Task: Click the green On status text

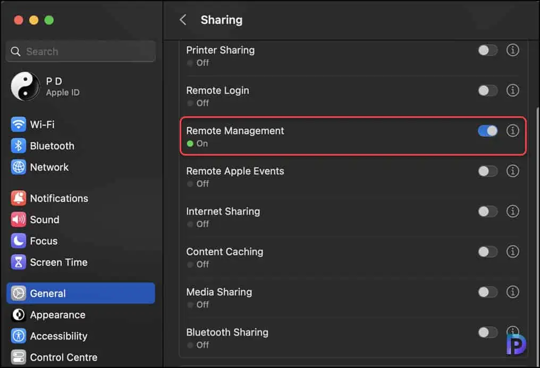Action: click(x=202, y=143)
